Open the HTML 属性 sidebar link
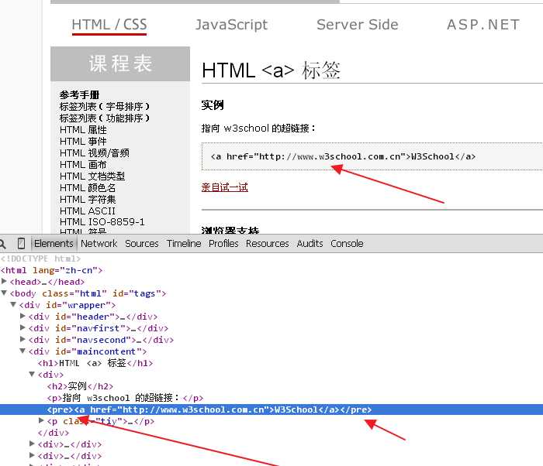This screenshot has height=466, width=543. pyautogui.click(x=84, y=130)
